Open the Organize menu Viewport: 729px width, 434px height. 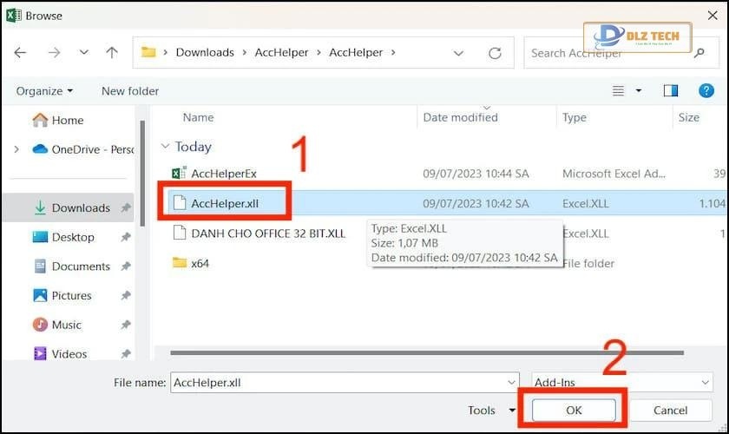coord(44,91)
